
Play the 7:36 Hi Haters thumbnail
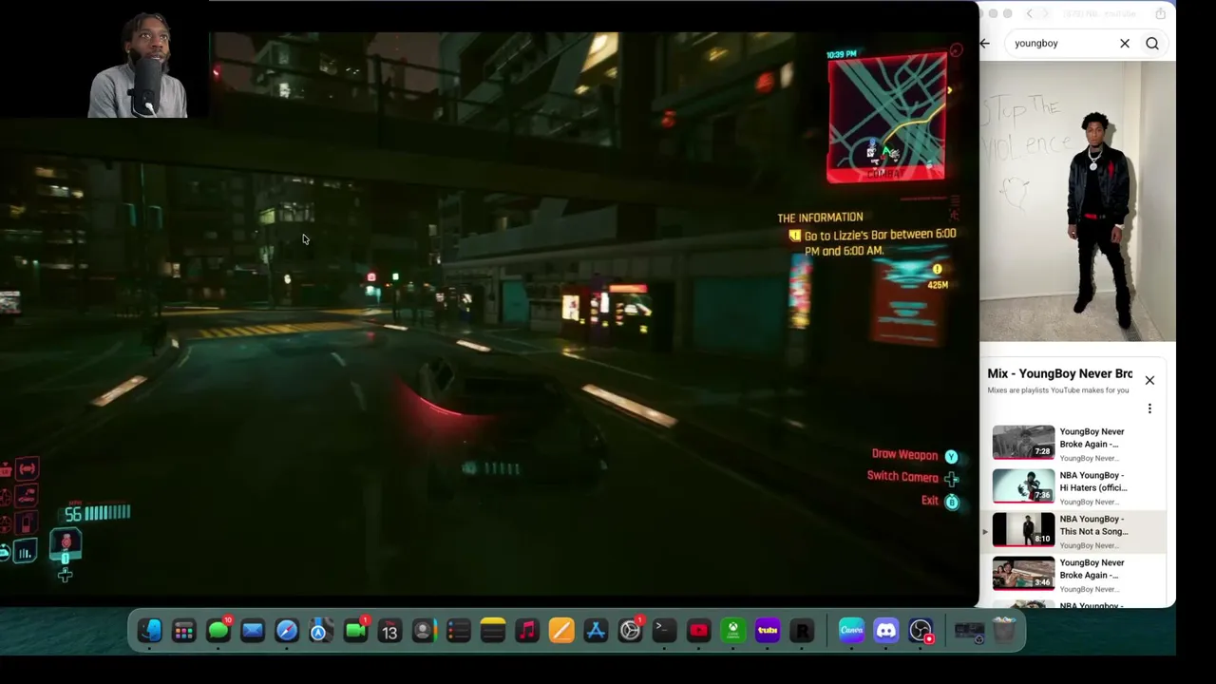coord(1023,485)
